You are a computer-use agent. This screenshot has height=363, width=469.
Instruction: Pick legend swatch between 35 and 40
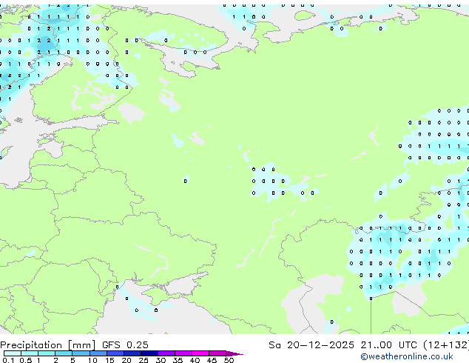point(183,353)
